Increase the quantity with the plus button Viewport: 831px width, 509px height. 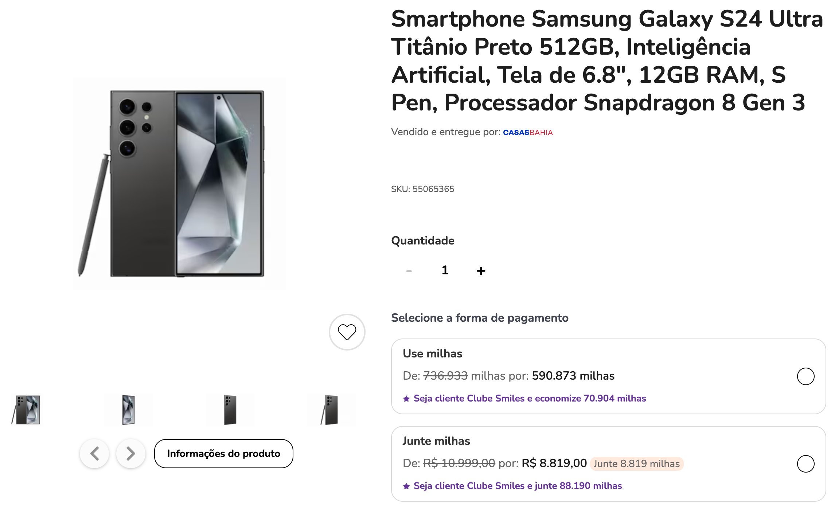pyautogui.click(x=481, y=271)
